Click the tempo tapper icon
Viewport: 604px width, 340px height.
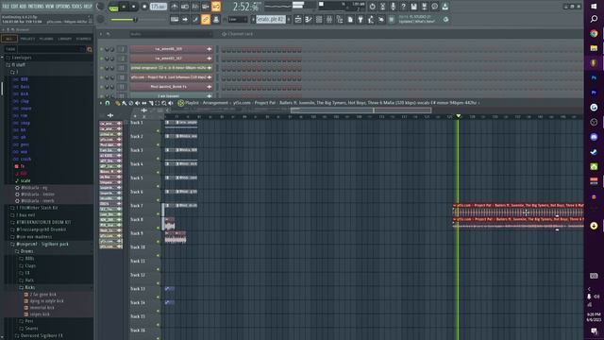click(x=371, y=19)
